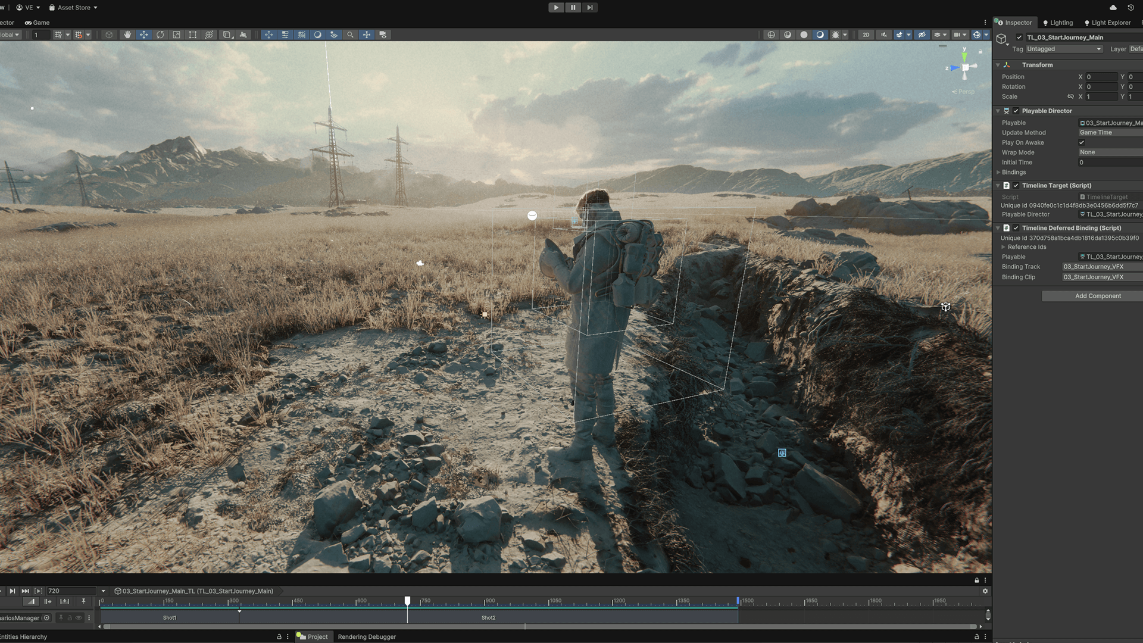The image size is (1143, 643).
Task: Open the Wrap Mode None dropdown
Action: [1111, 152]
